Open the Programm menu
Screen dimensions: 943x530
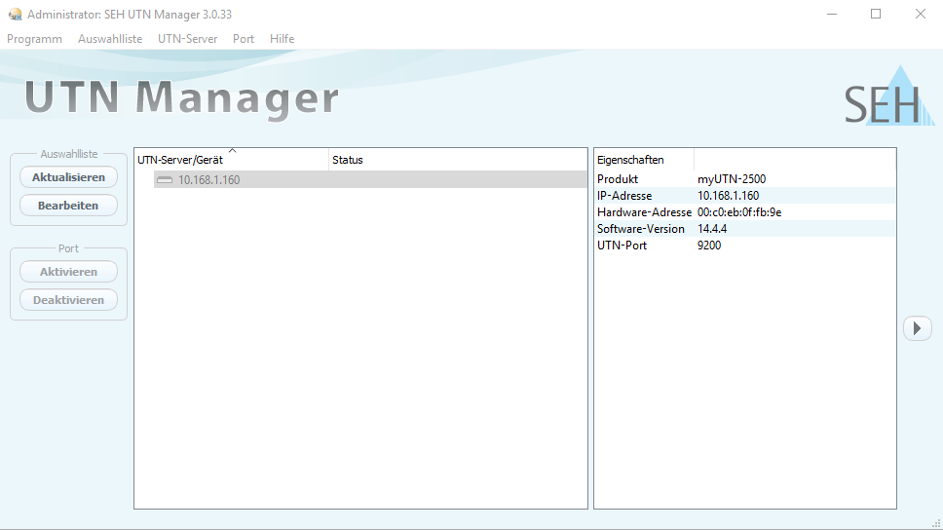tap(34, 39)
